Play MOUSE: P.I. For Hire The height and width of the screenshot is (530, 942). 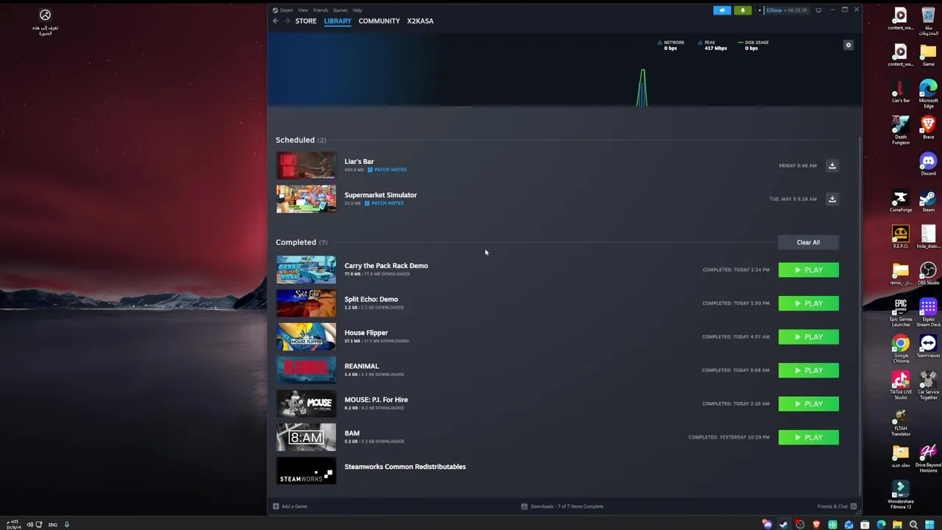tap(809, 404)
